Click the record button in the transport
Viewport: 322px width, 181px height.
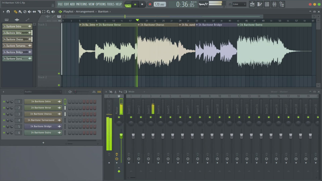pos(150,4)
